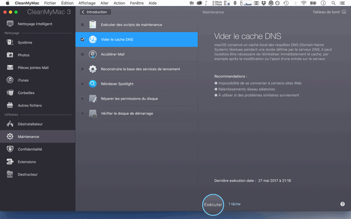Open Tableau de bord dashboard
This screenshot has width=351, height=219.
(x=329, y=12)
